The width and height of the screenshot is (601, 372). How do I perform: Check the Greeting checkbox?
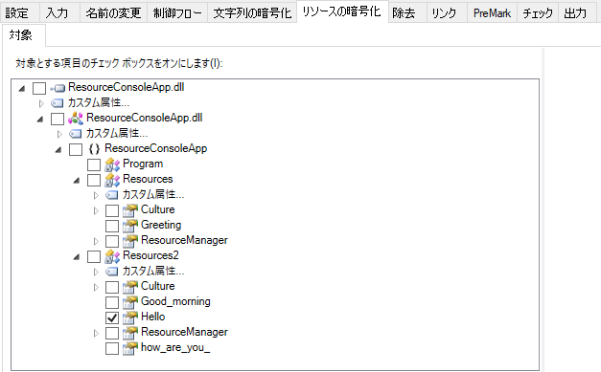pos(112,226)
